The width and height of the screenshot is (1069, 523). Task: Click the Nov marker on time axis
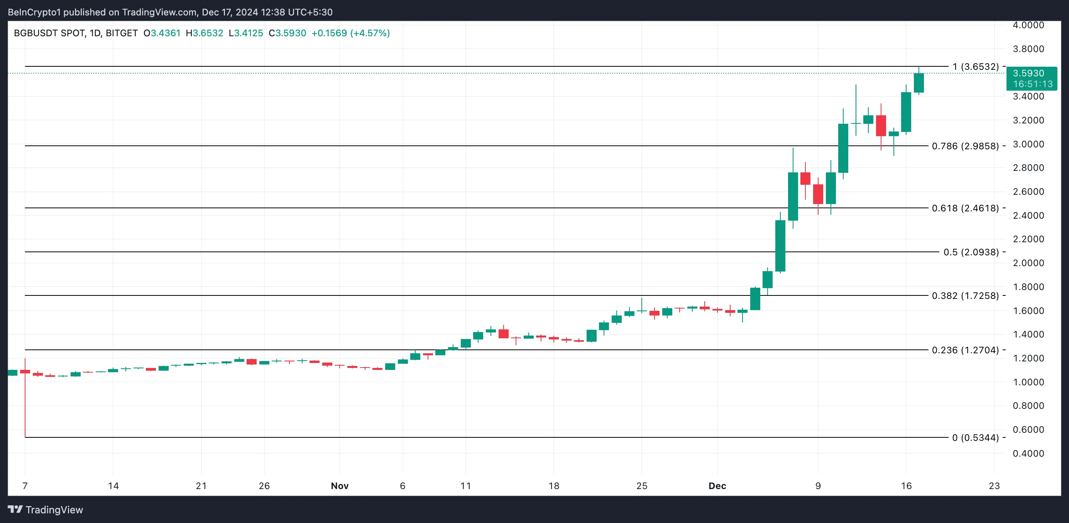click(340, 486)
